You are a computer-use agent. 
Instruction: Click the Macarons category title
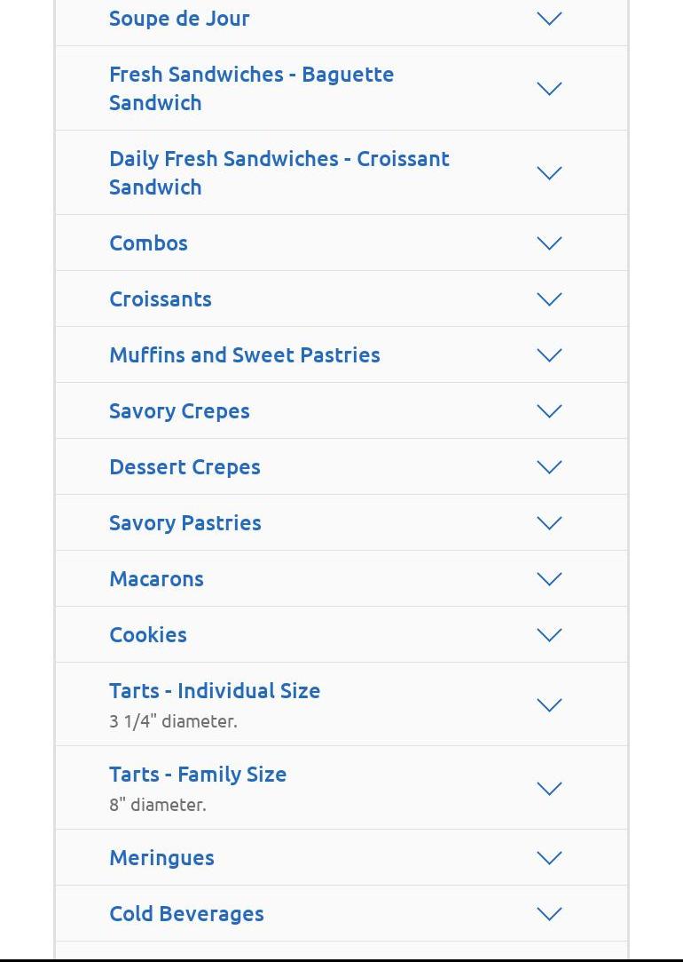(156, 579)
